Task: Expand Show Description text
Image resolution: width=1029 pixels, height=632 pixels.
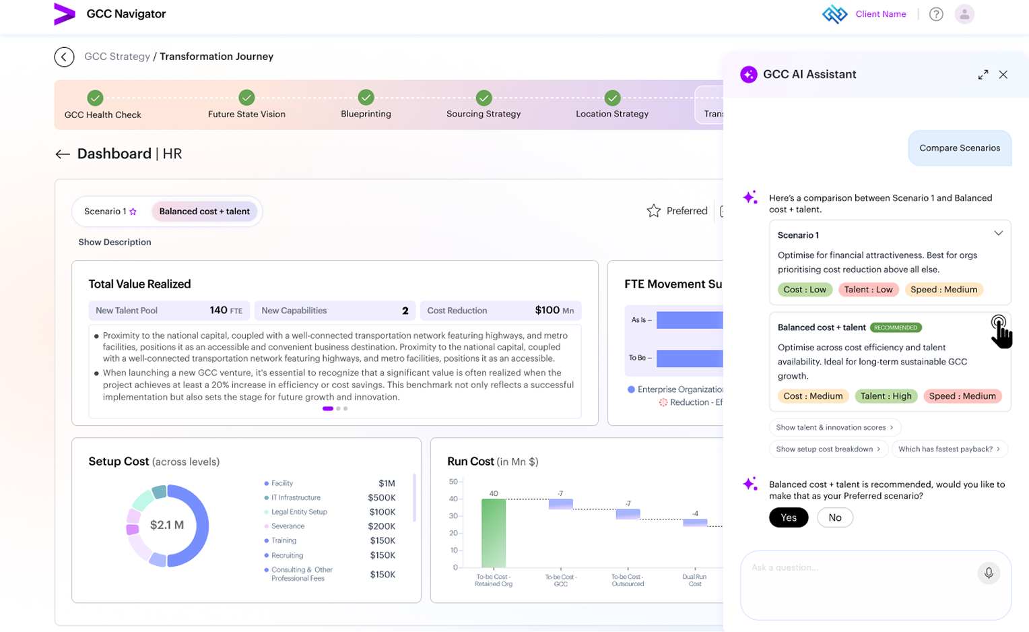Action: [114, 242]
